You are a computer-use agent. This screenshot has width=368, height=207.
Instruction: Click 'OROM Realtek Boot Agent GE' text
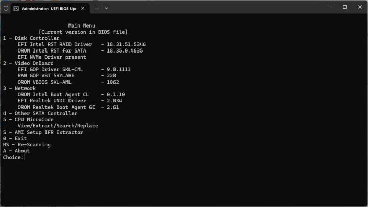[56, 107]
